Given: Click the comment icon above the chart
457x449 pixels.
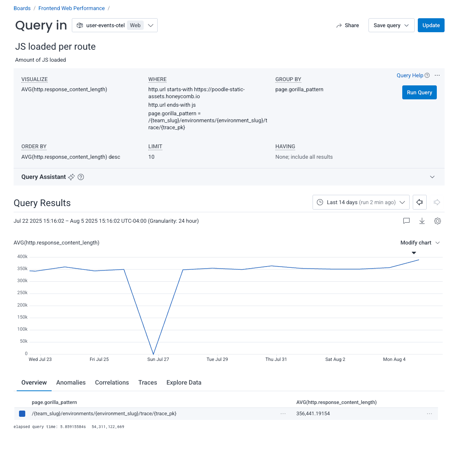Looking at the screenshot, I should point(407,221).
